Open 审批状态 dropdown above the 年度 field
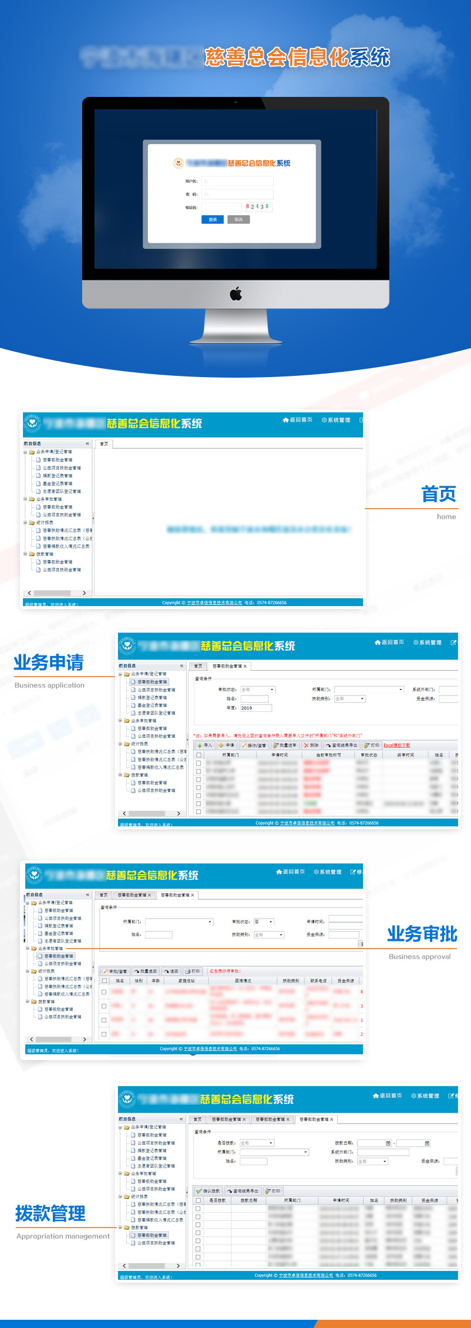The image size is (471, 1328). coord(257,690)
